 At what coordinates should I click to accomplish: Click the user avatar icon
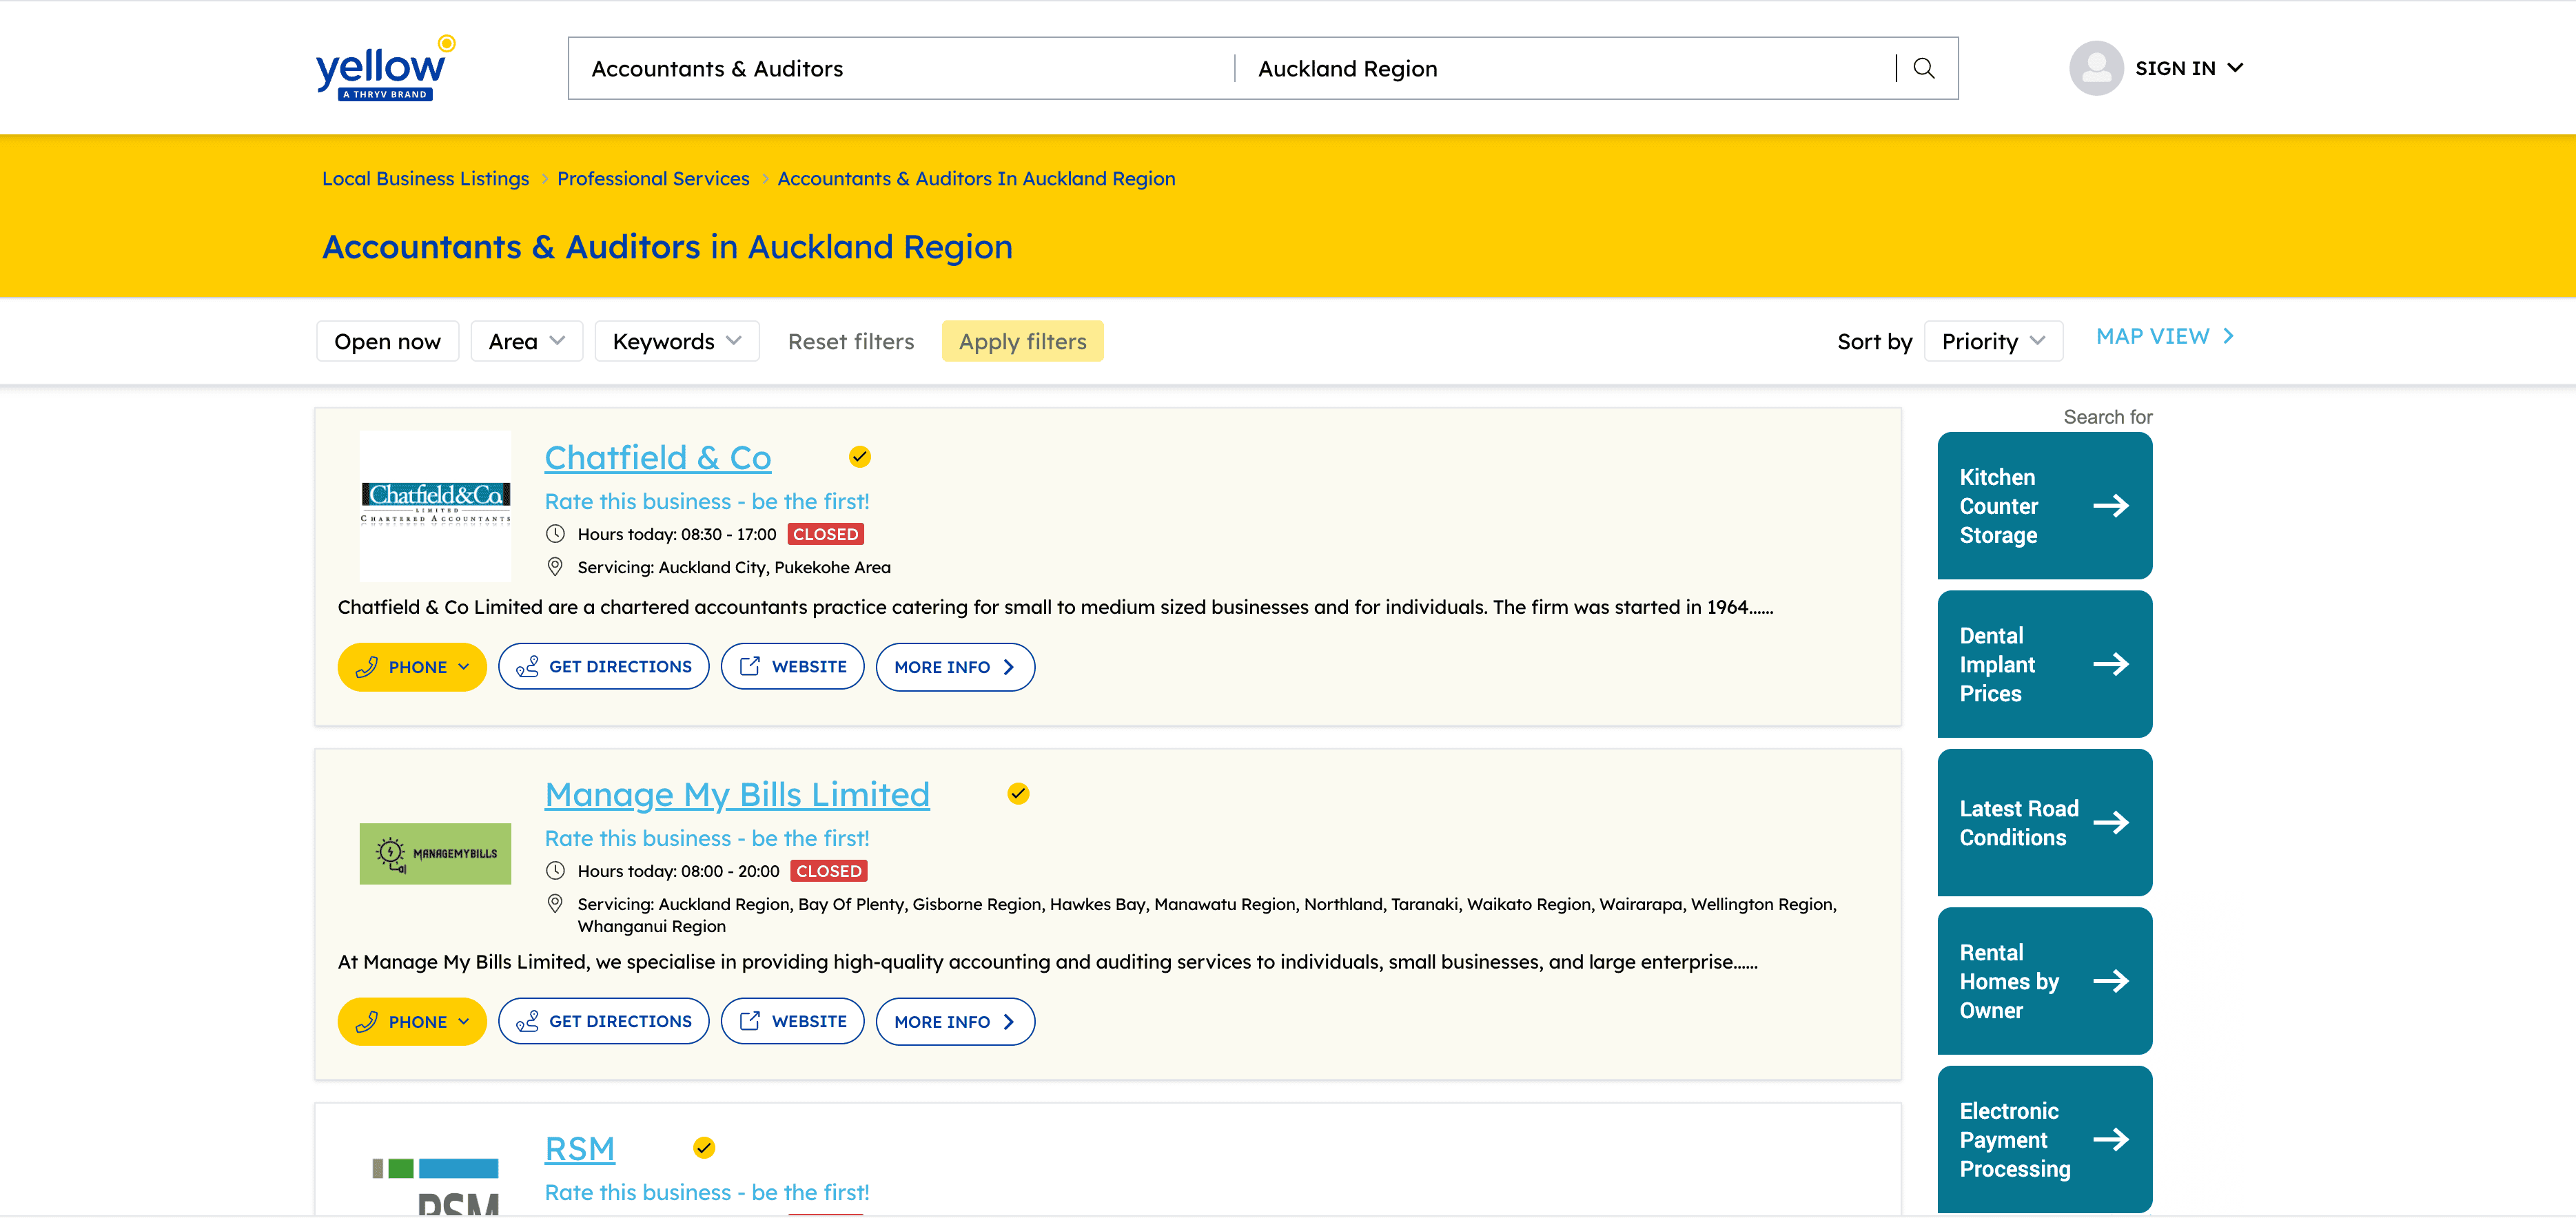click(2096, 68)
